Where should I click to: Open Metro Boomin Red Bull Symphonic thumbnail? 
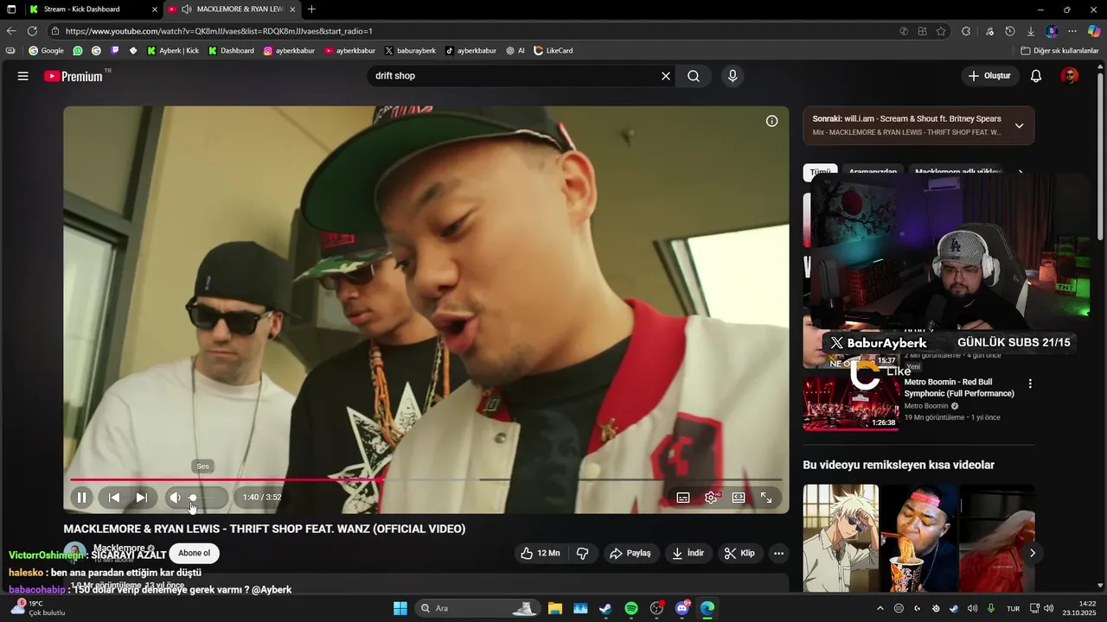[x=851, y=402]
